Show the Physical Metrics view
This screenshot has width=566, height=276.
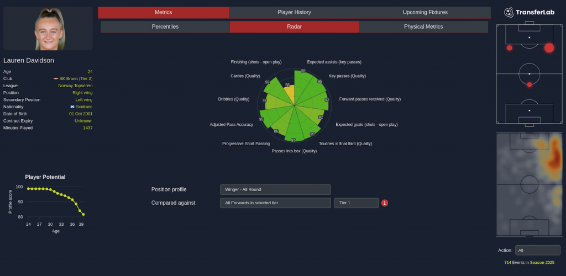pyautogui.click(x=423, y=26)
